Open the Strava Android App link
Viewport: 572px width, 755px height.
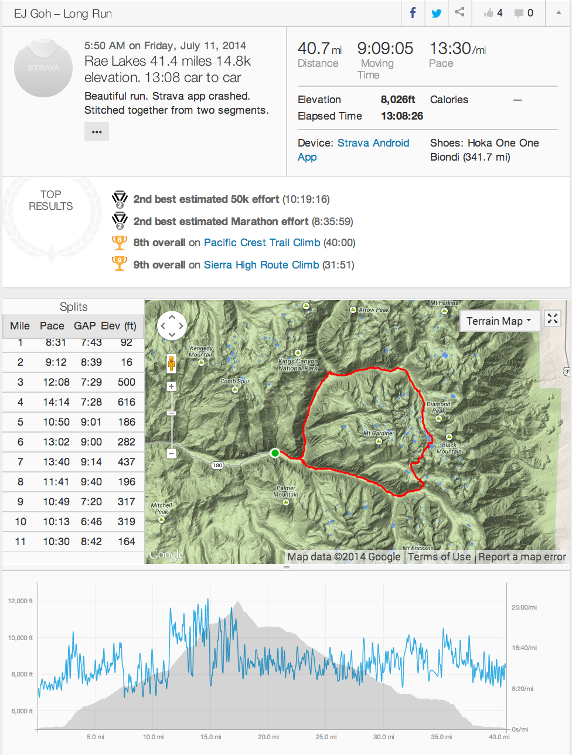tap(373, 143)
